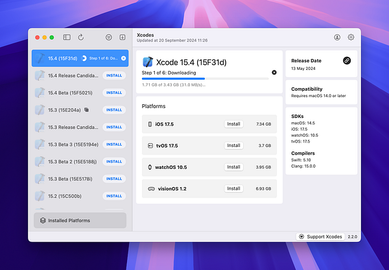Viewport: 389px width, 270px height.
Task: Click '1.71 GB of 3.43 GB' status text
Action: tap(174, 85)
